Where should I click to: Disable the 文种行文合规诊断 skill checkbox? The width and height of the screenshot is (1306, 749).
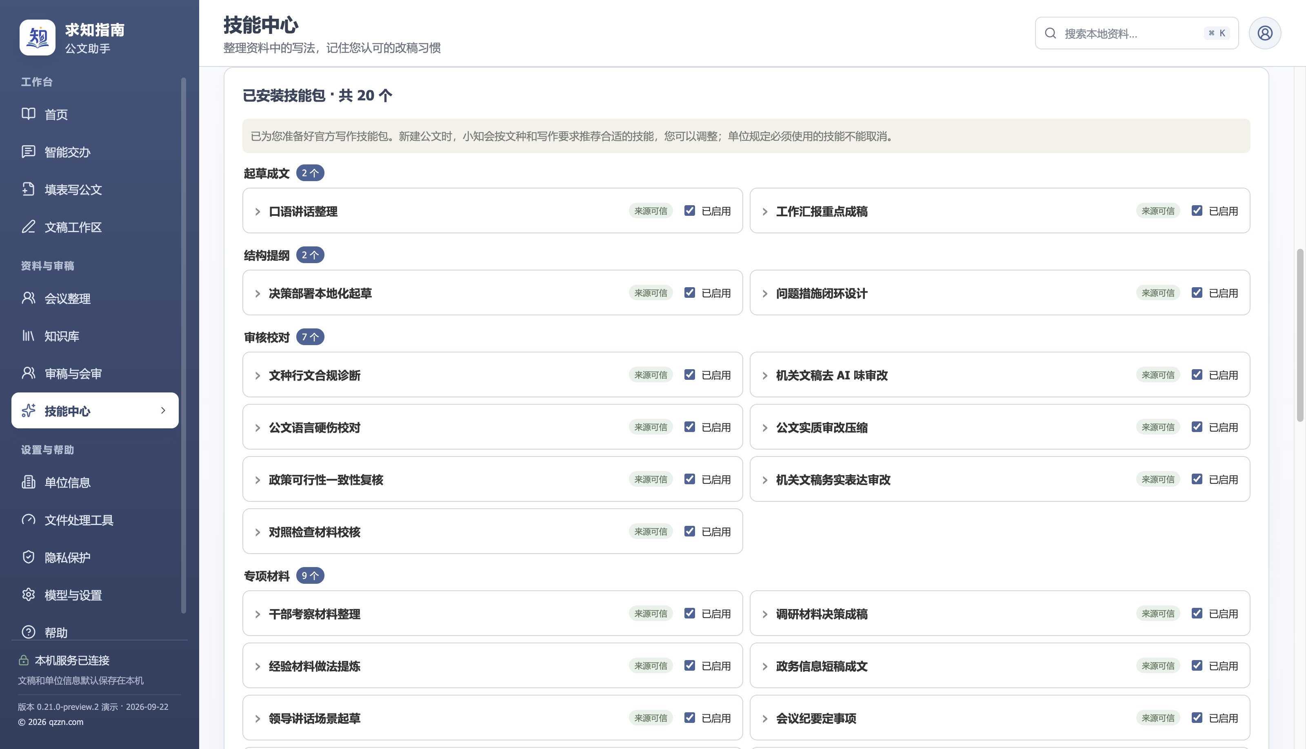coord(690,374)
